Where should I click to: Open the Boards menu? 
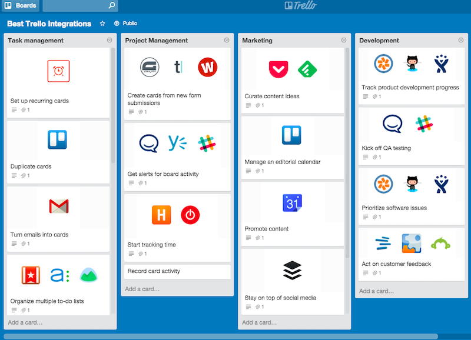(21, 5)
